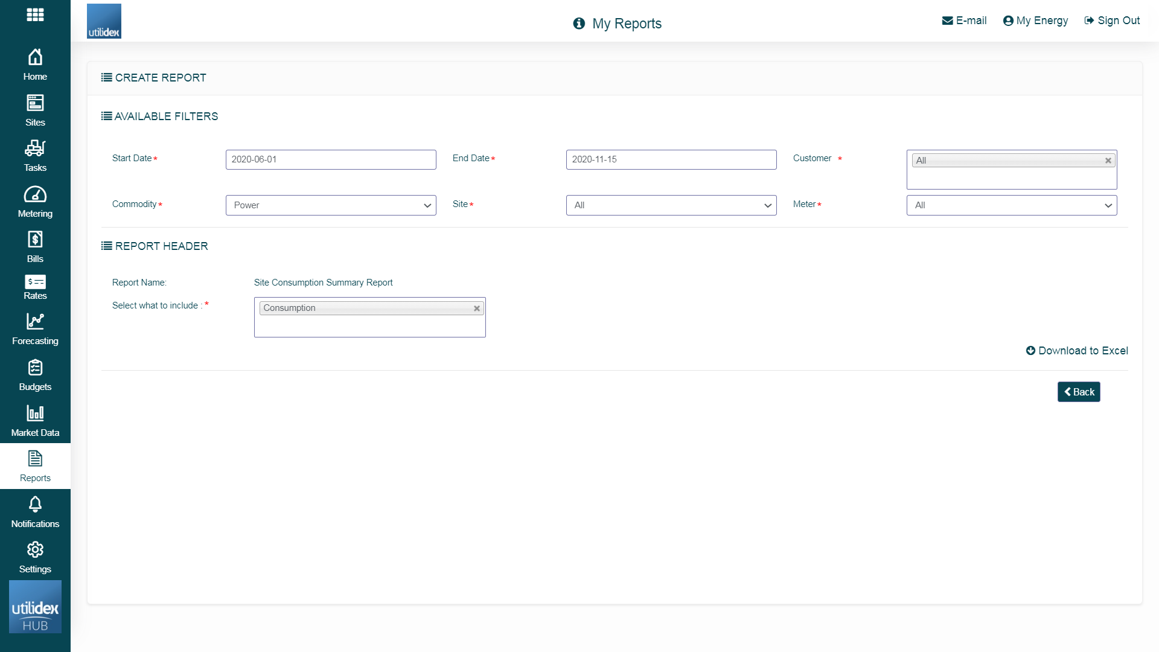
Task: Click the My Reports page title
Action: tap(627, 24)
